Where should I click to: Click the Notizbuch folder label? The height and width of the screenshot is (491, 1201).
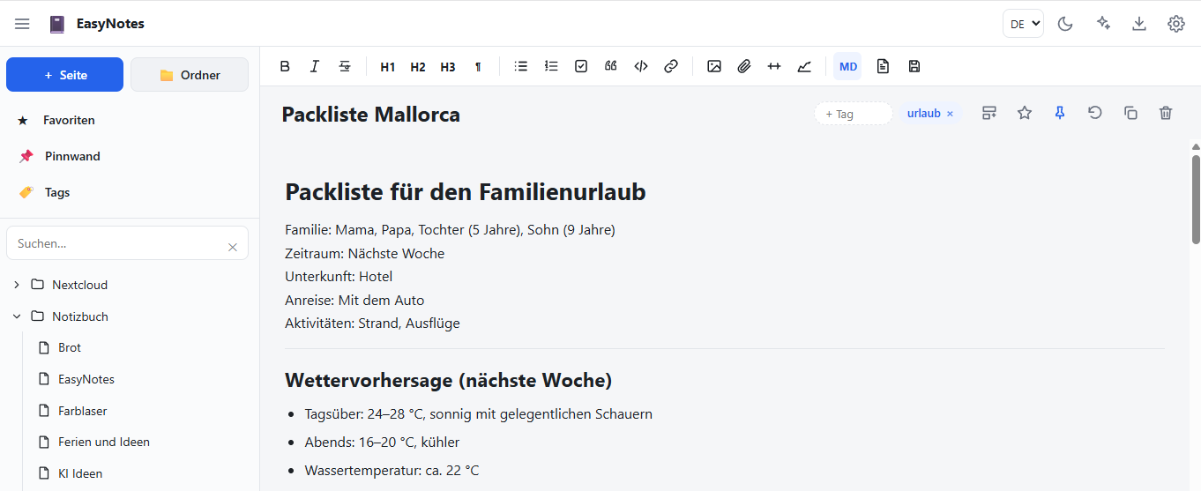coord(80,316)
